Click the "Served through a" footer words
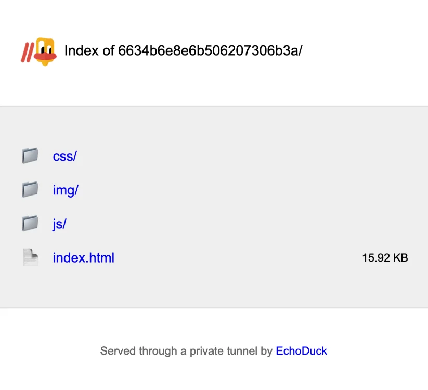The width and height of the screenshot is (428, 390). pos(144,351)
